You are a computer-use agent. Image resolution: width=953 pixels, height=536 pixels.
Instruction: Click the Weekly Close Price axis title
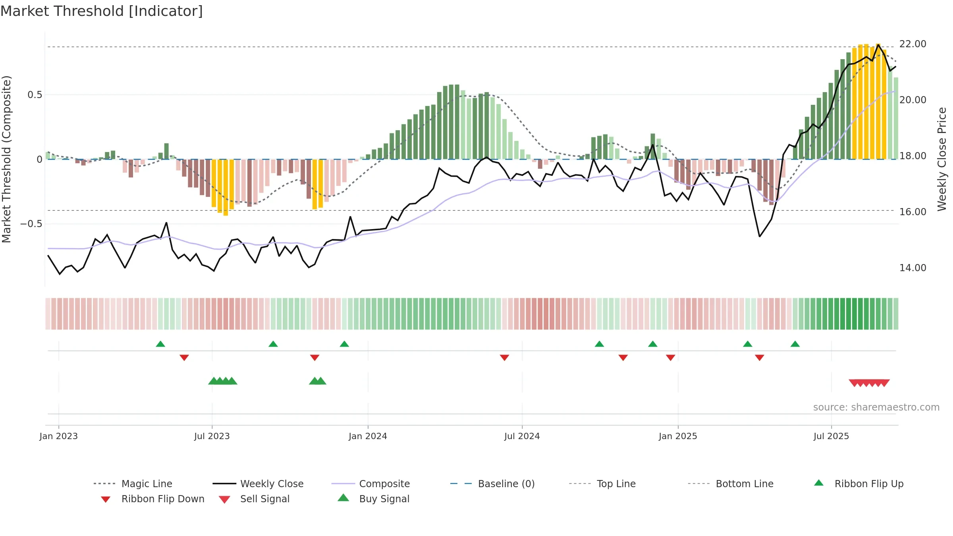click(942, 159)
